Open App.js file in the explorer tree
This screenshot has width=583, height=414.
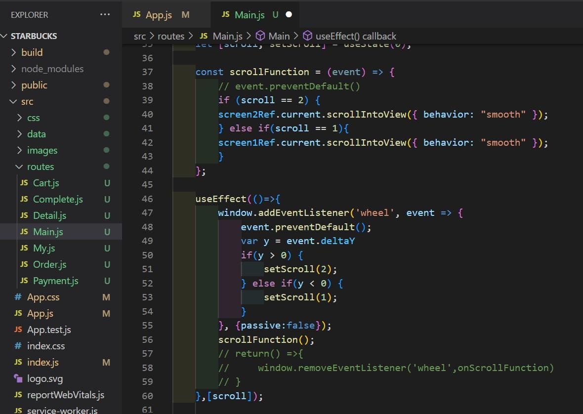(40, 314)
